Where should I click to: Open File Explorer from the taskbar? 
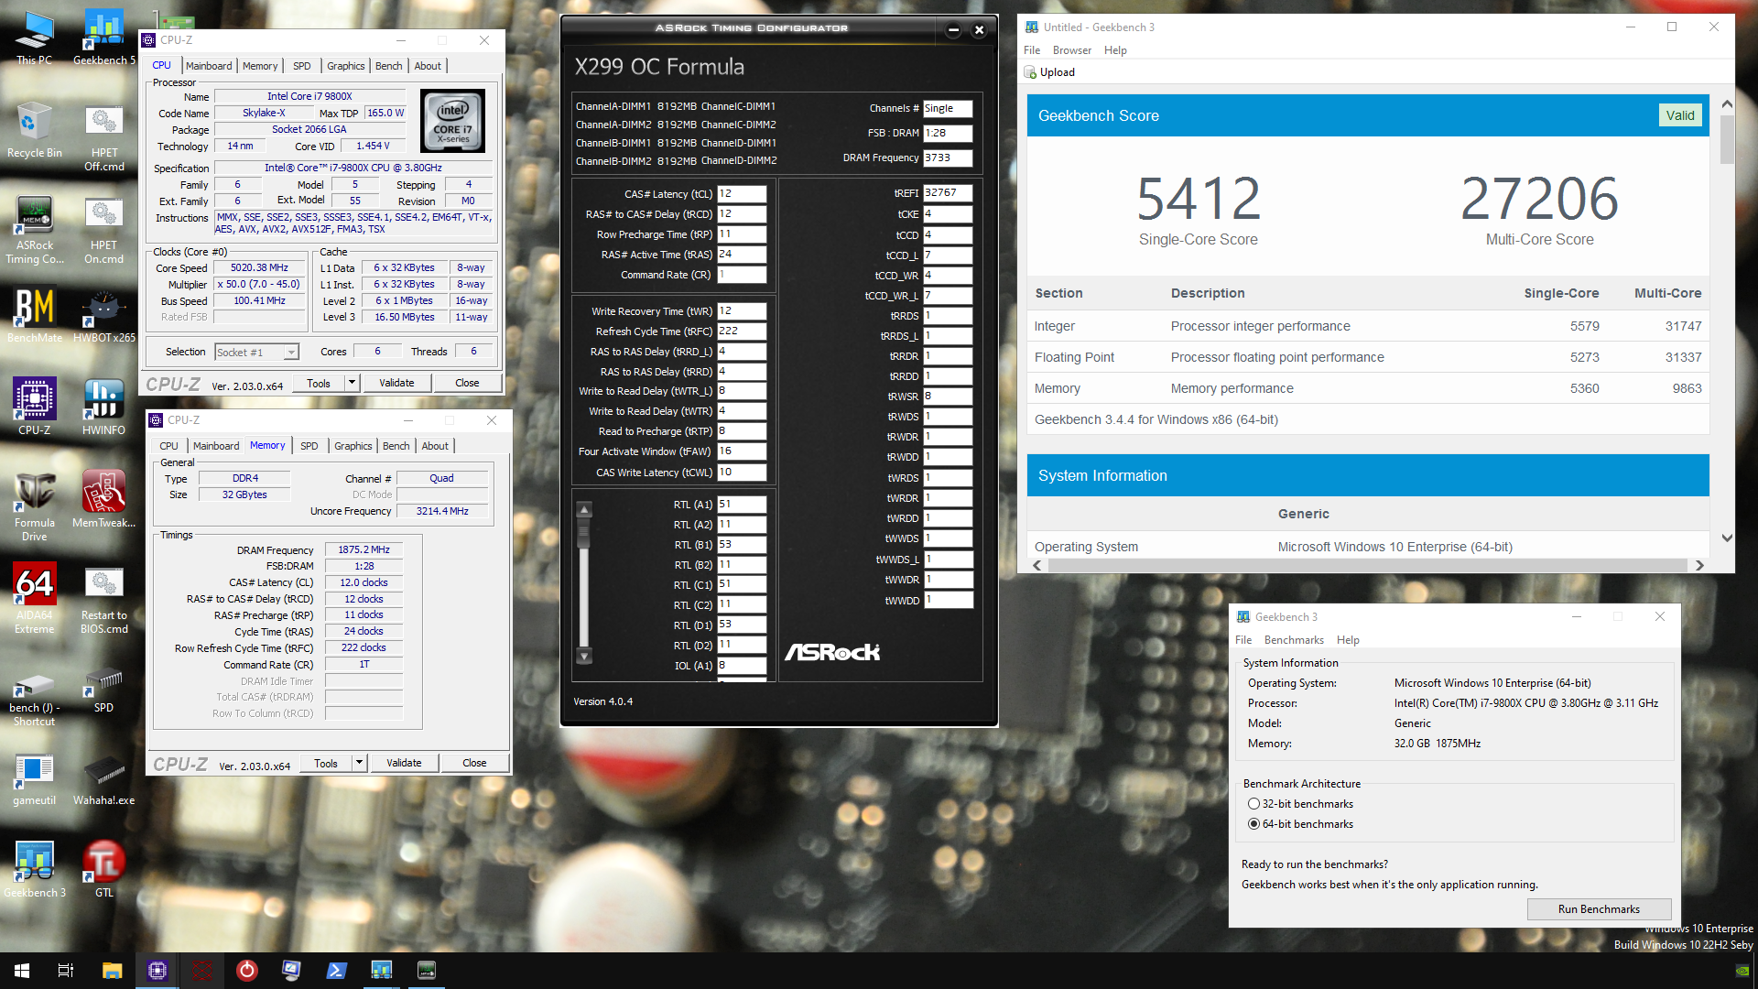pyautogui.click(x=112, y=971)
